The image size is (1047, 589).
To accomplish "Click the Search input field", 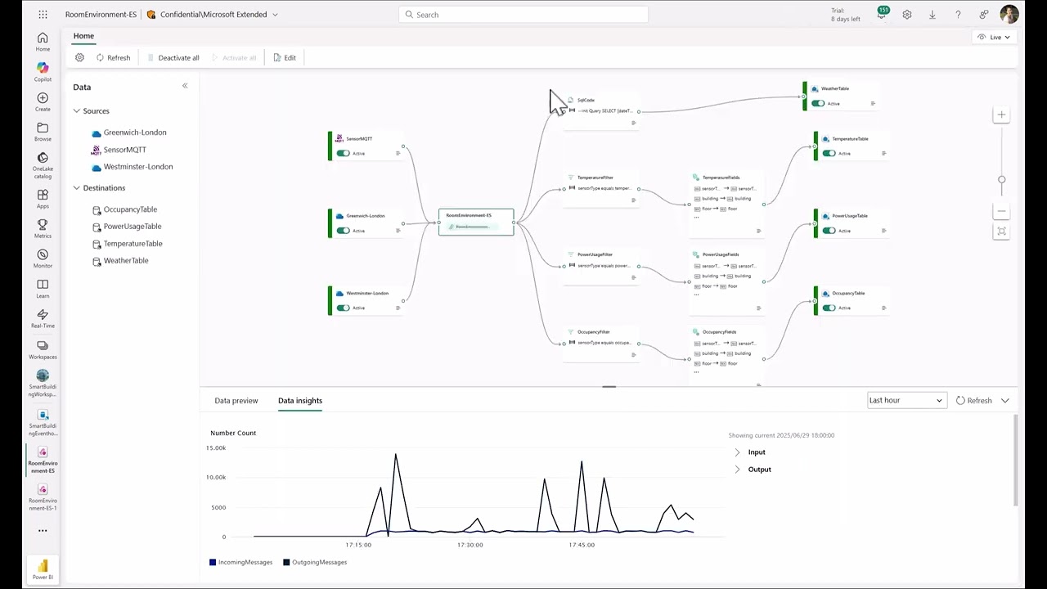I will tap(523, 15).
